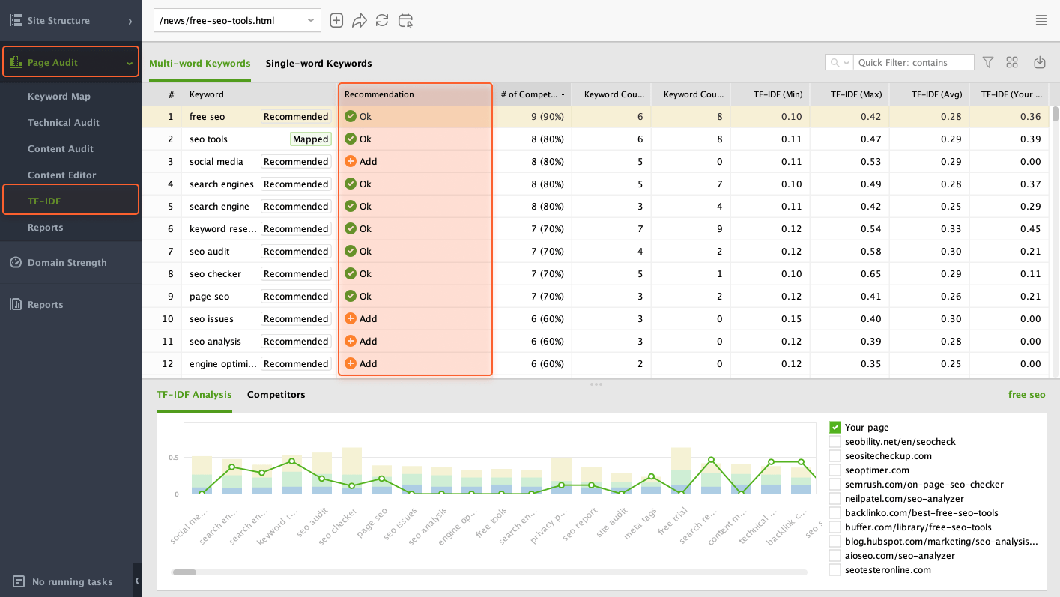
Task: Click the Add plus icon for seo issues
Action: (x=350, y=318)
